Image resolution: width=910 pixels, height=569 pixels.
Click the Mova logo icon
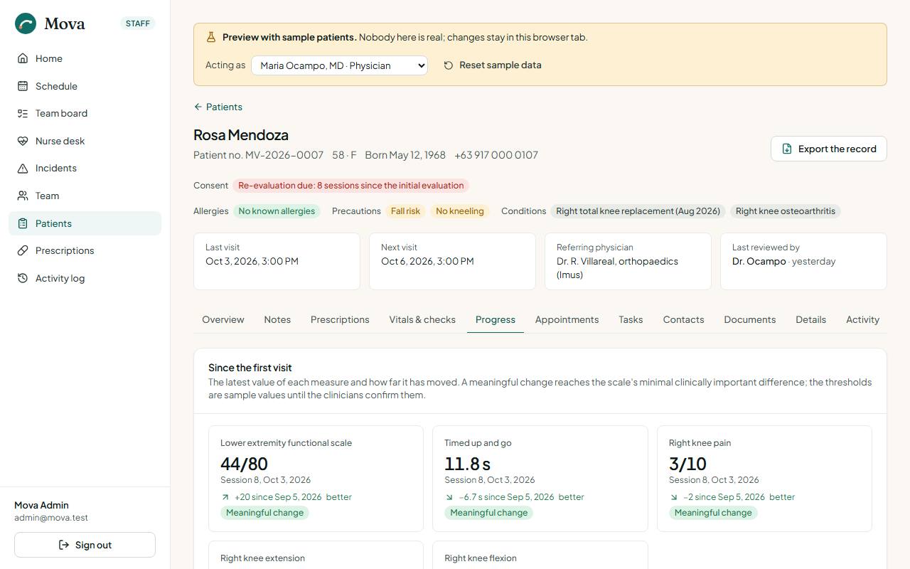tap(26, 23)
